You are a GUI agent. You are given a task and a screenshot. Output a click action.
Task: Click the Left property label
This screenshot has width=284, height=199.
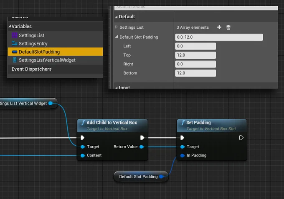click(x=127, y=46)
